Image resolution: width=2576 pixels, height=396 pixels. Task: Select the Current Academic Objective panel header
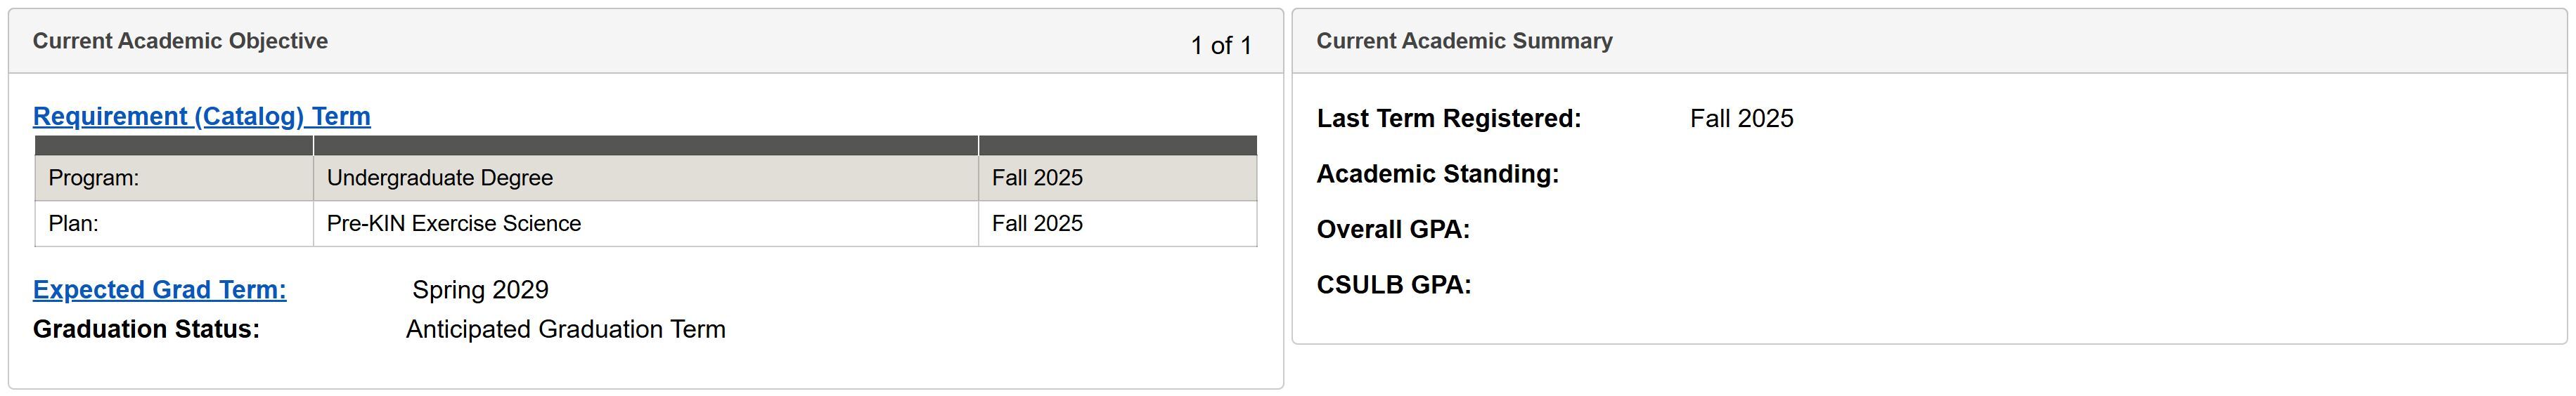point(180,41)
